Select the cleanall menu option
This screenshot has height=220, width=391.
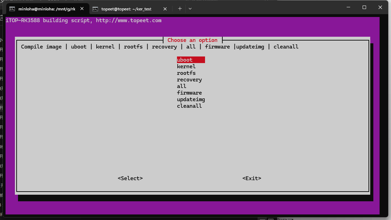(x=189, y=106)
